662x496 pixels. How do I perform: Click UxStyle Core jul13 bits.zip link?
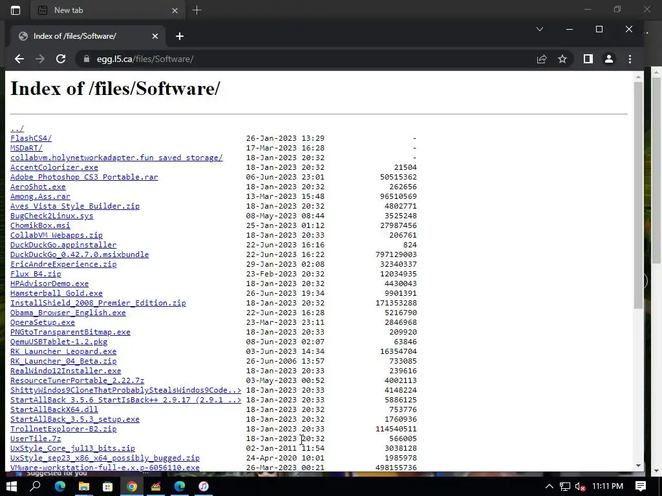72,448
